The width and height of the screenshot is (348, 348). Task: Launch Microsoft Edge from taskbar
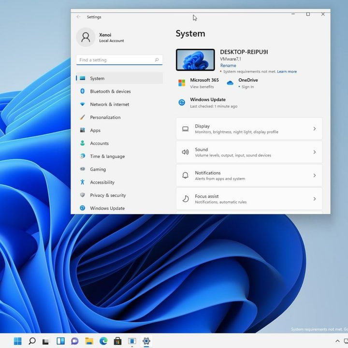click(x=103, y=341)
